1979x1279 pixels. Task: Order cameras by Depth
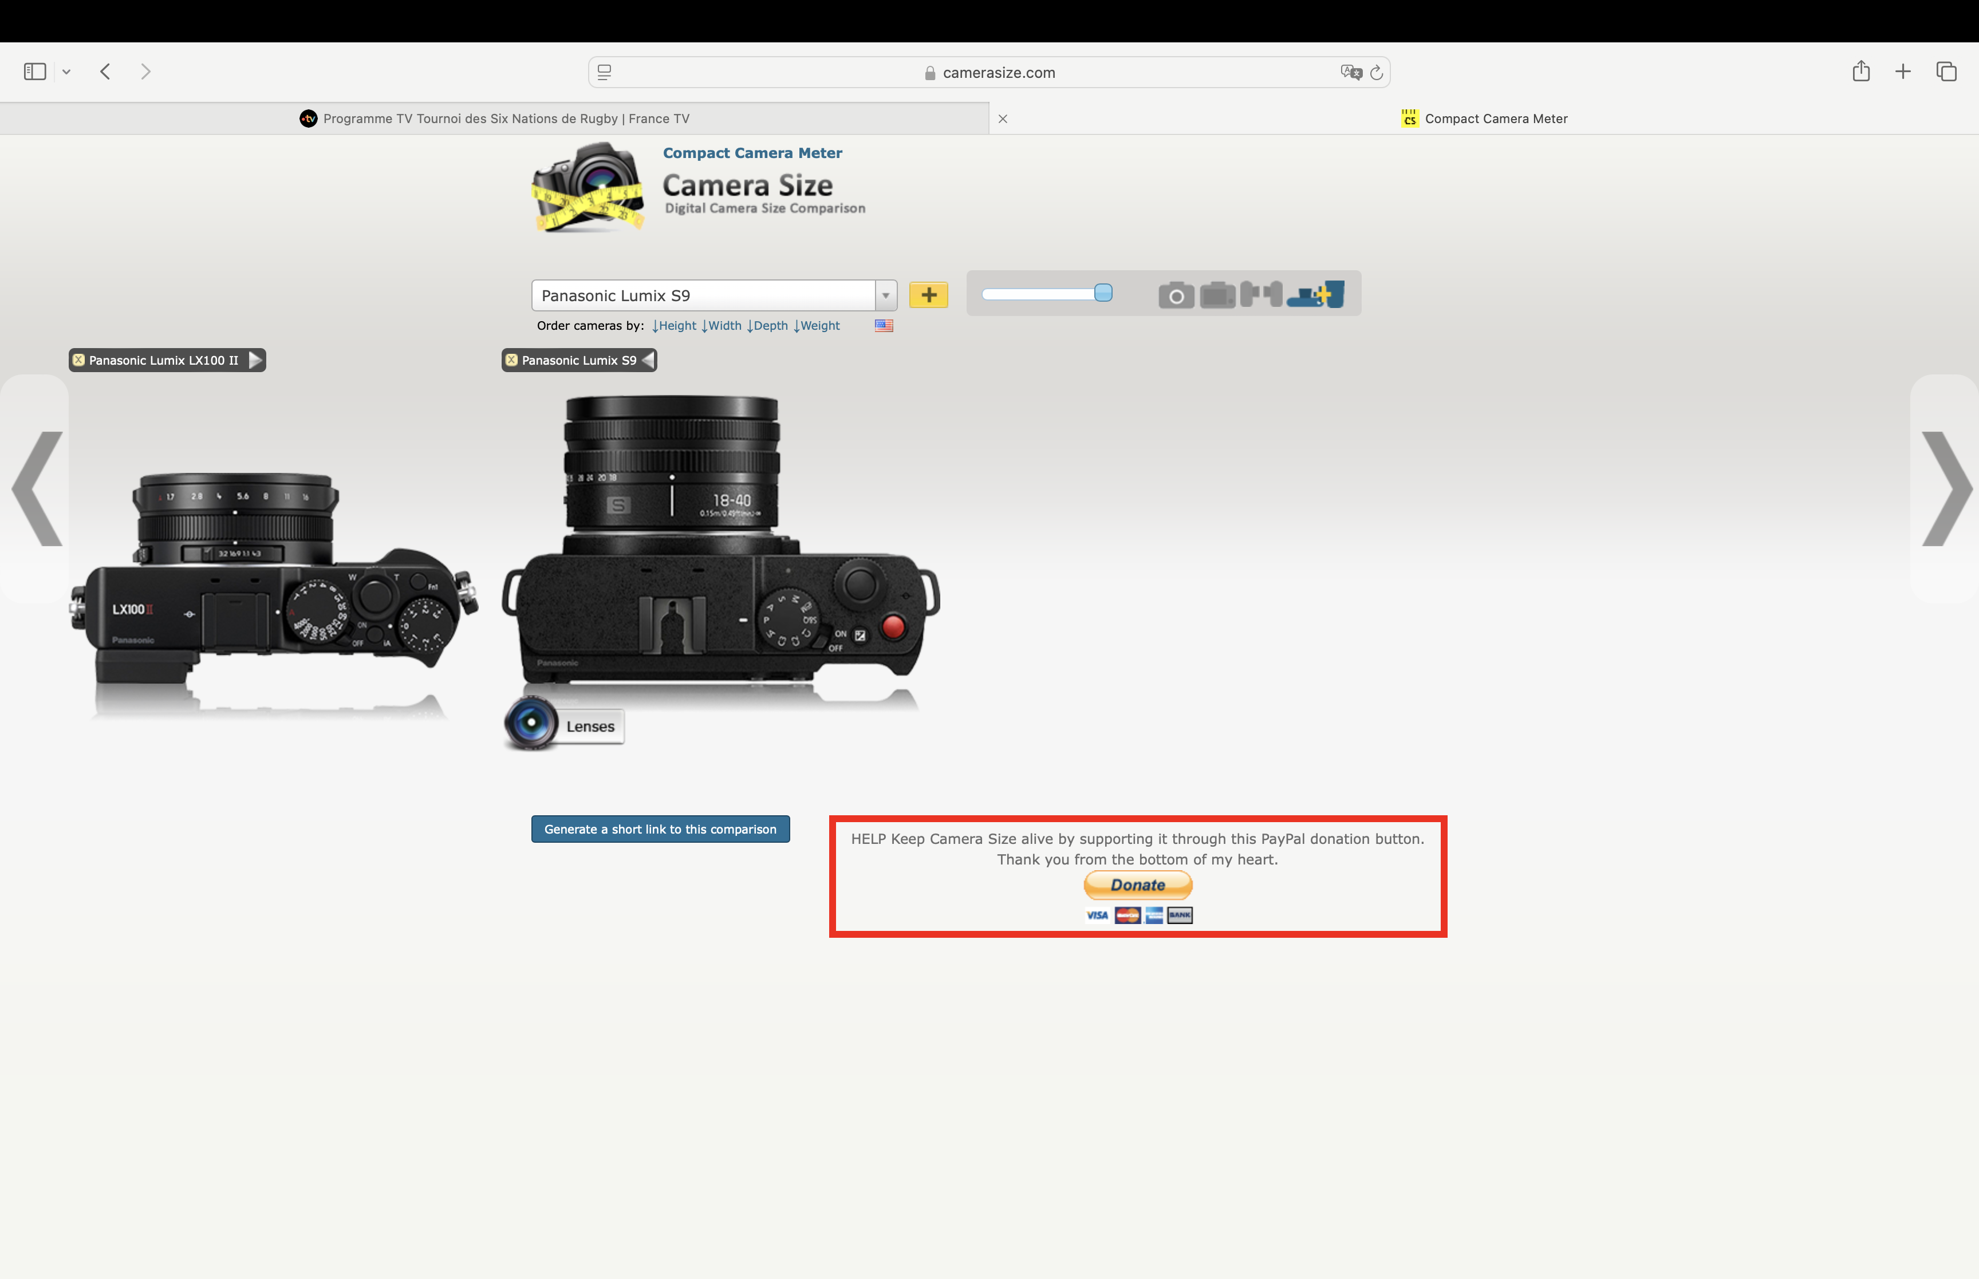point(767,326)
